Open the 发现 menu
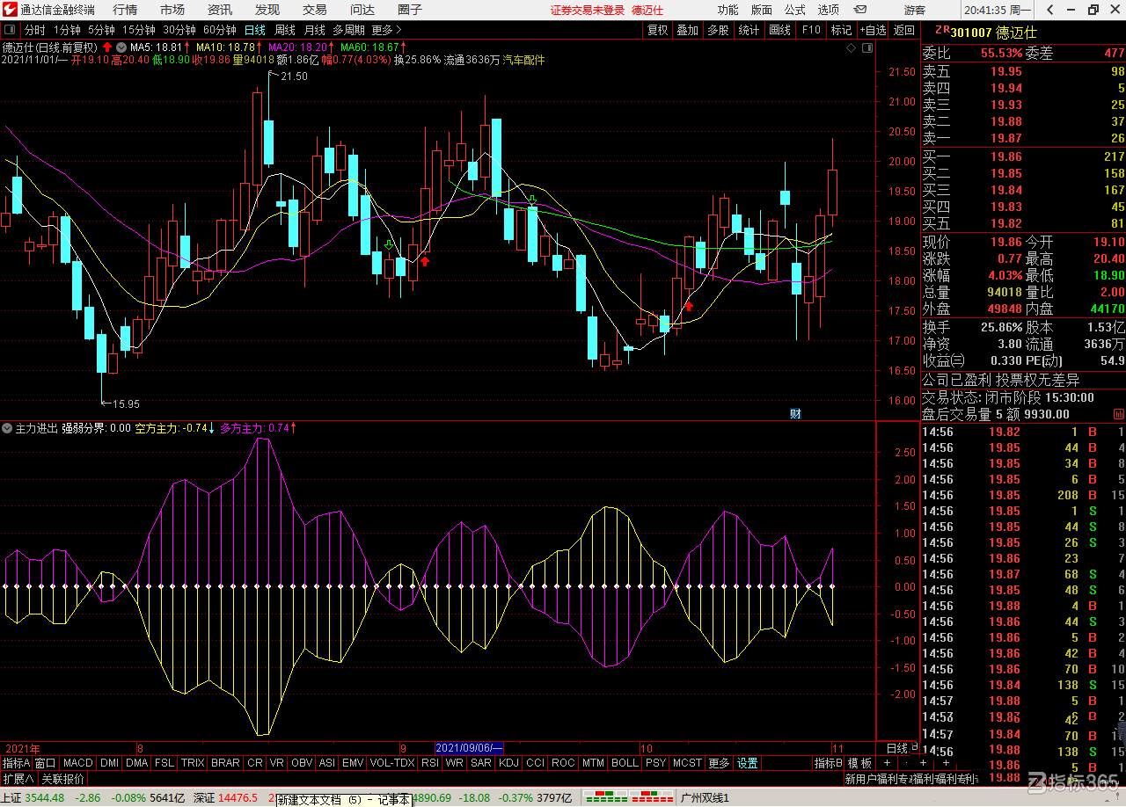Screen dimensions: 1126x807 click(267, 10)
